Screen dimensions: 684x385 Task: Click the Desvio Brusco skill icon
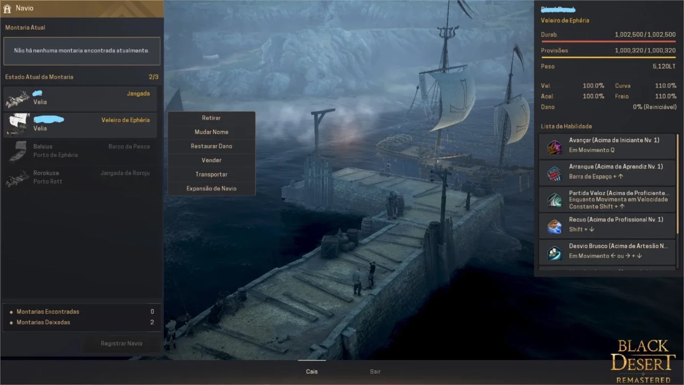[555, 252]
